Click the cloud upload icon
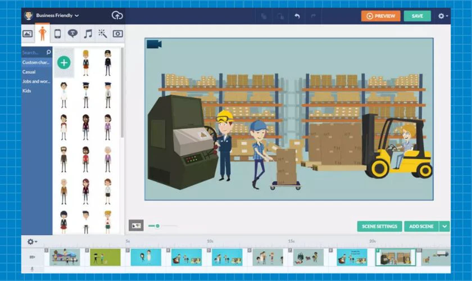 117,15
